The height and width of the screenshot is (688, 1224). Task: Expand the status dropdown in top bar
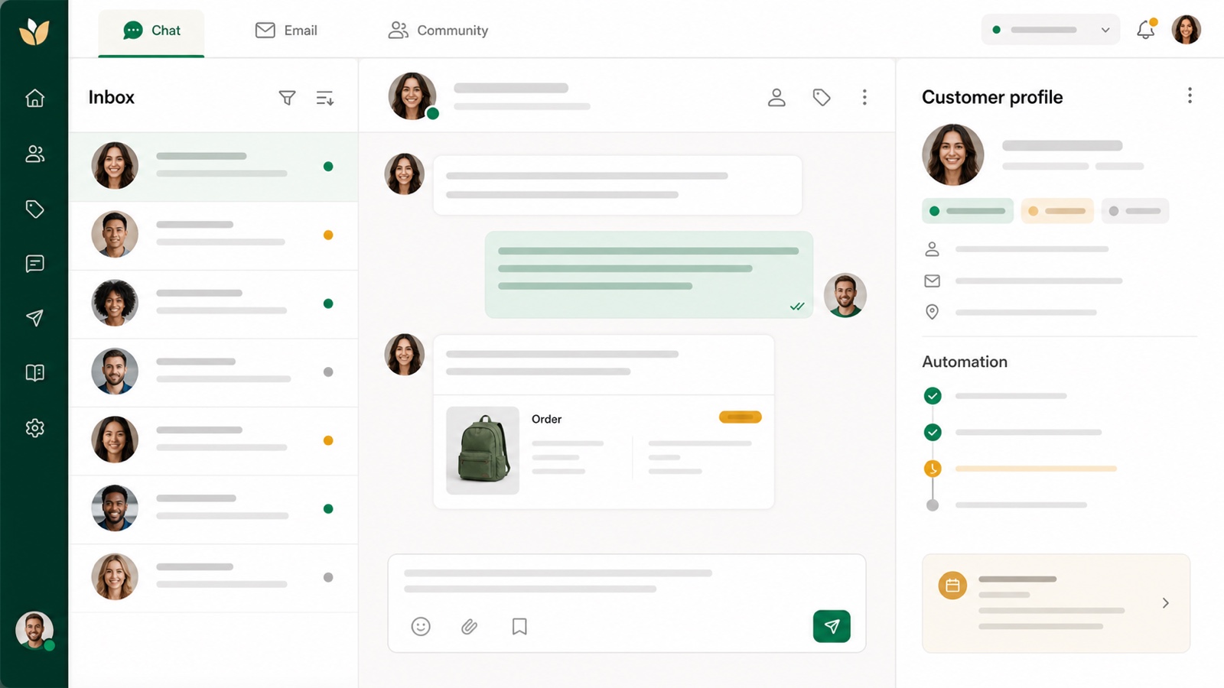(x=1050, y=30)
